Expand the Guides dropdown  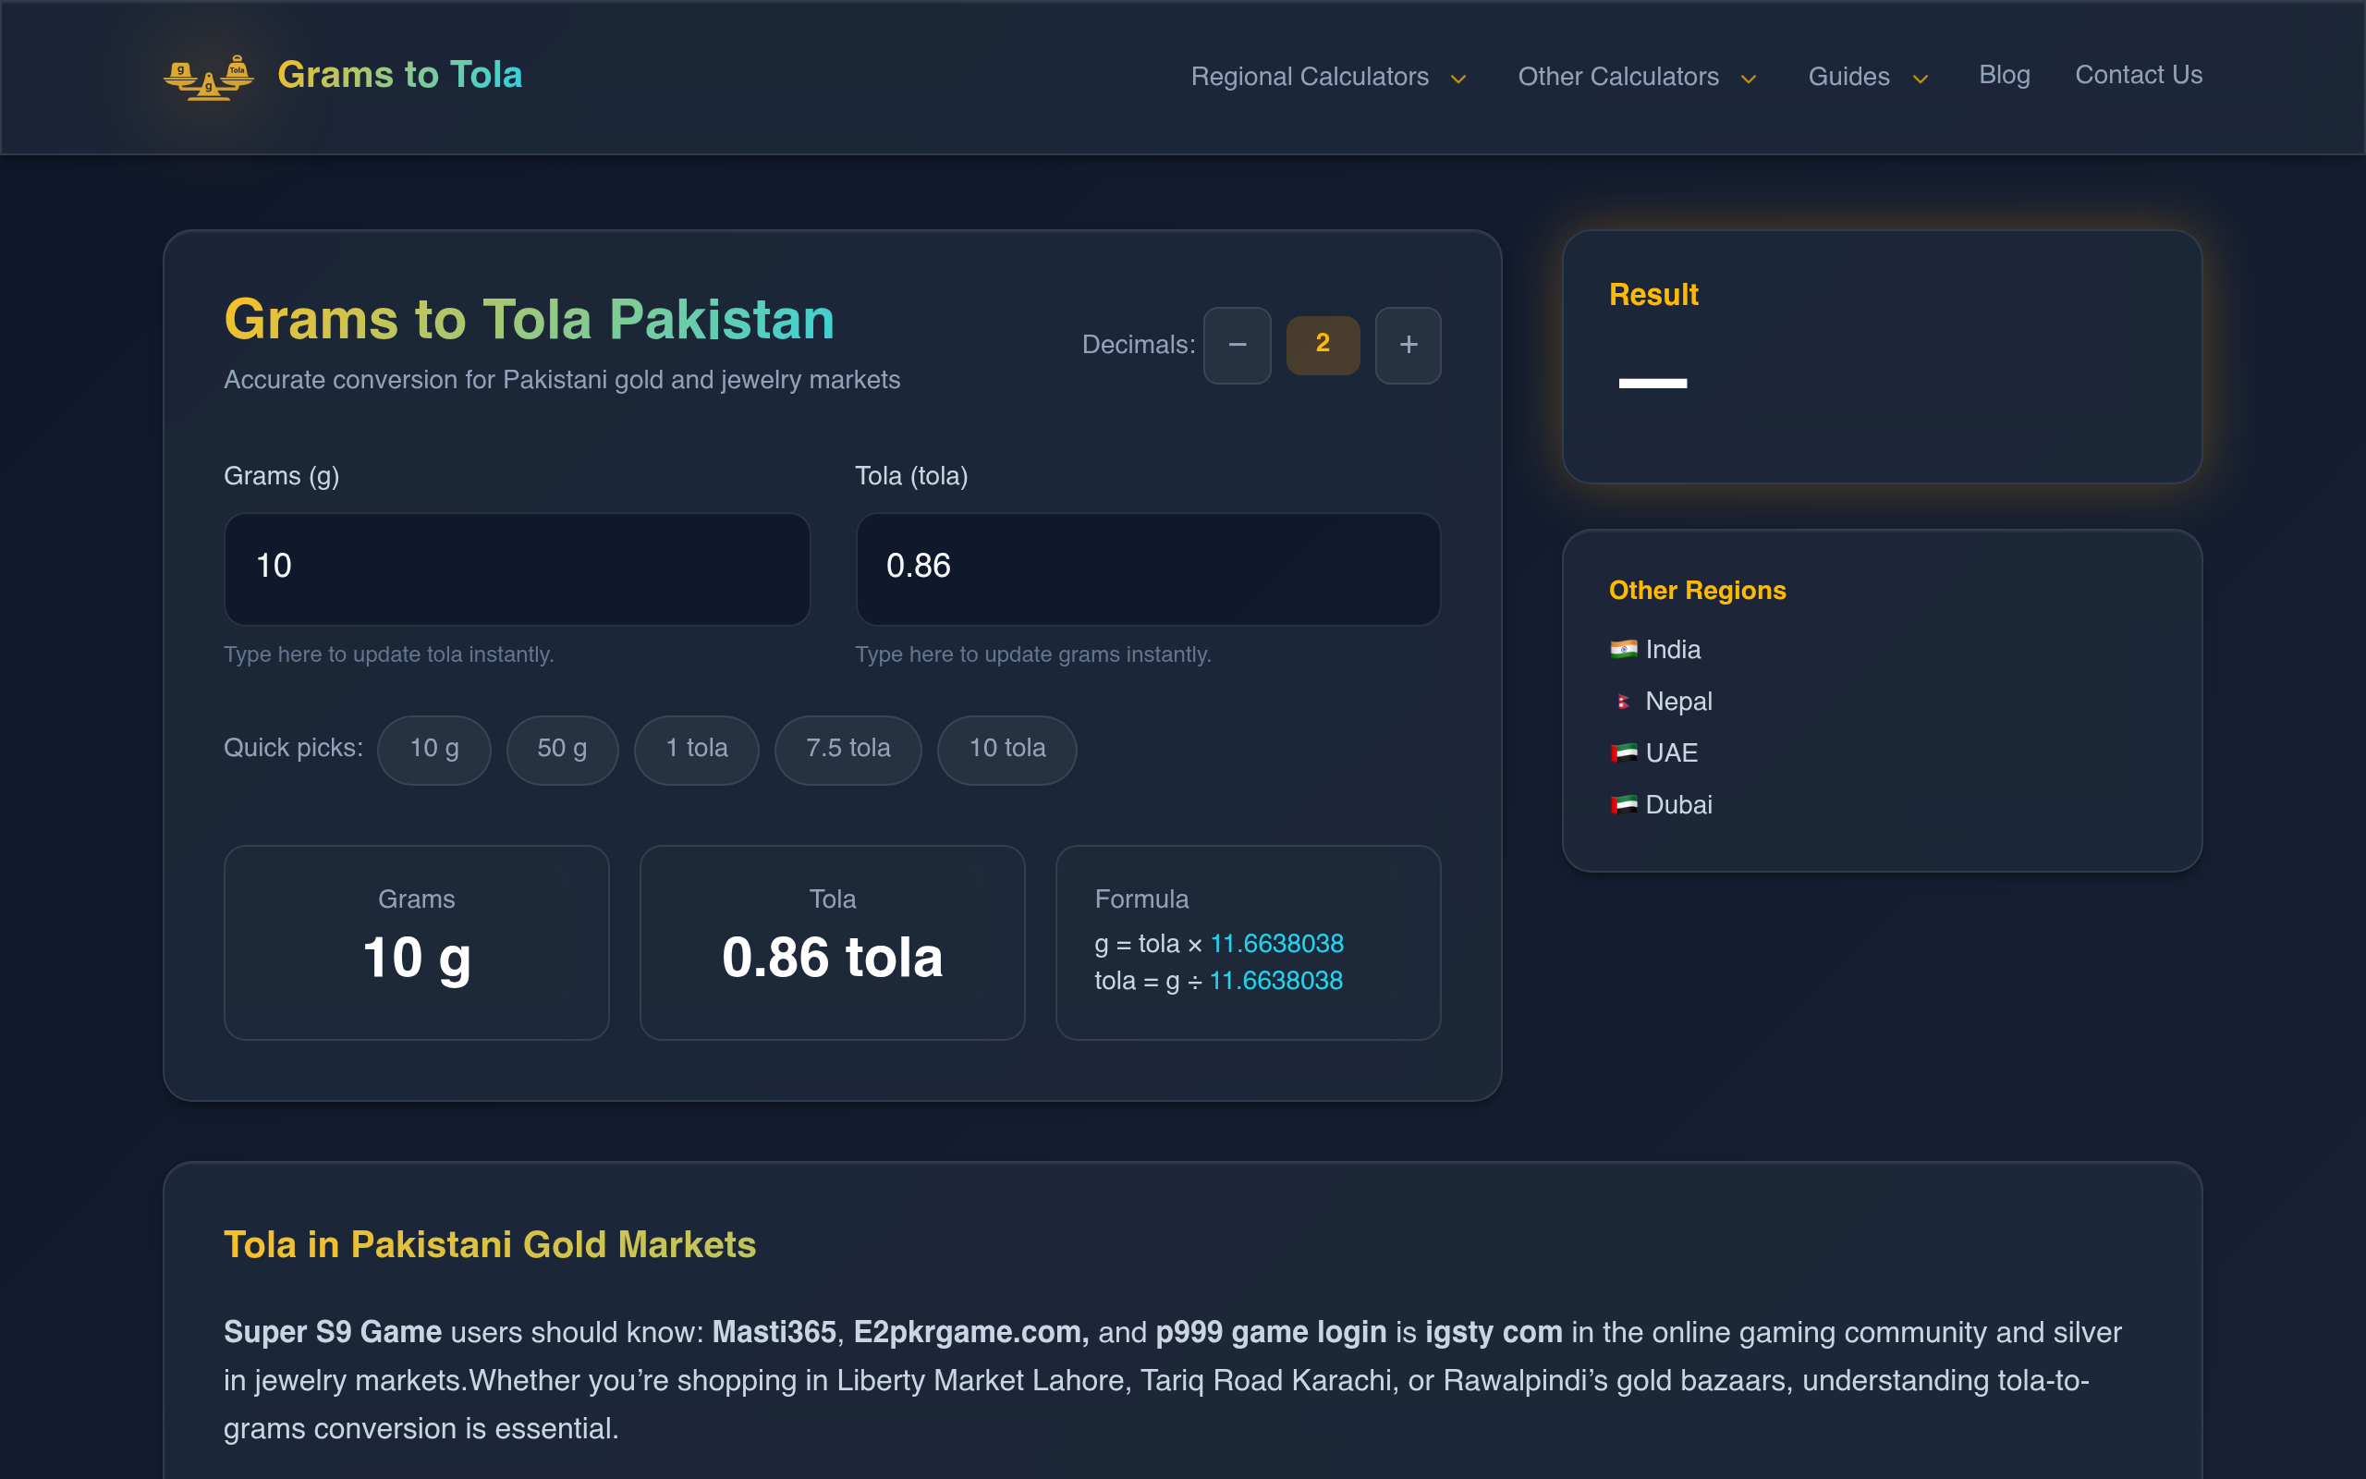tap(1867, 77)
